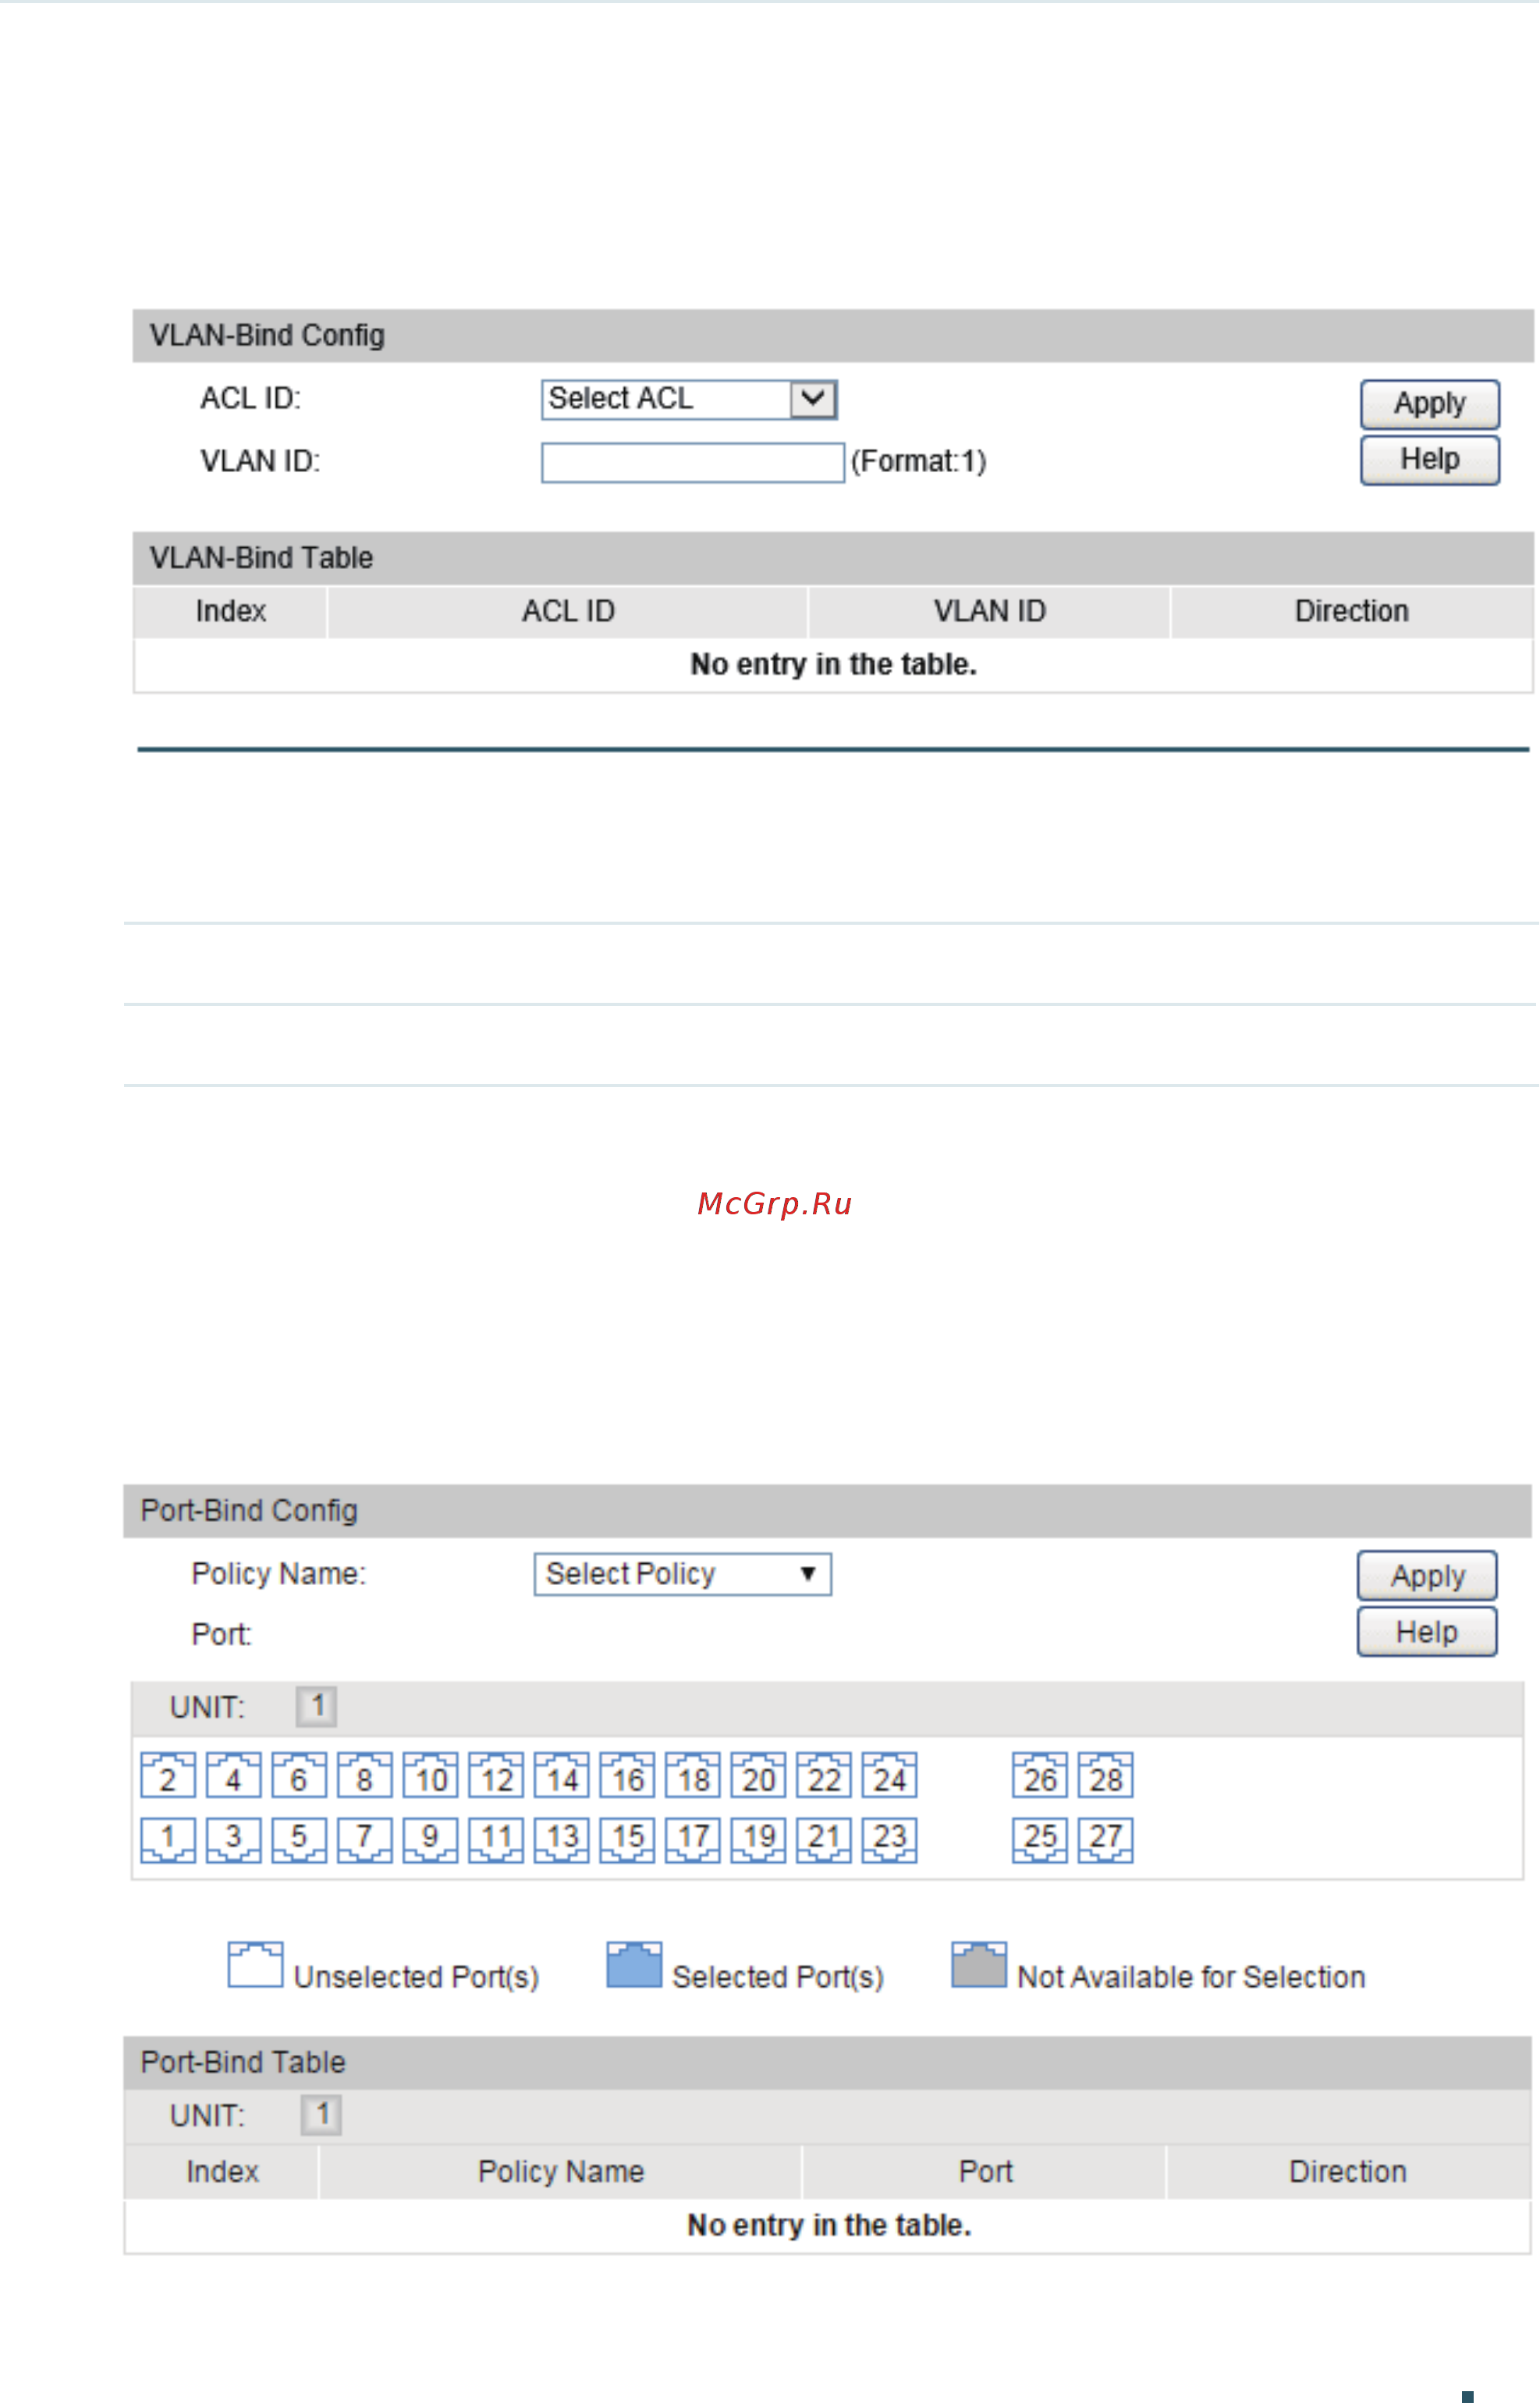Select port 3 icon
This screenshot has height=2406, width=1540.
point(233,1841)
